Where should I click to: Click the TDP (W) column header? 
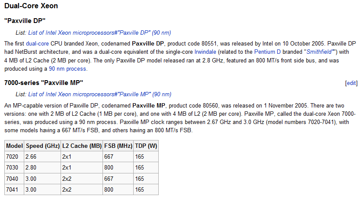(146, 146)
